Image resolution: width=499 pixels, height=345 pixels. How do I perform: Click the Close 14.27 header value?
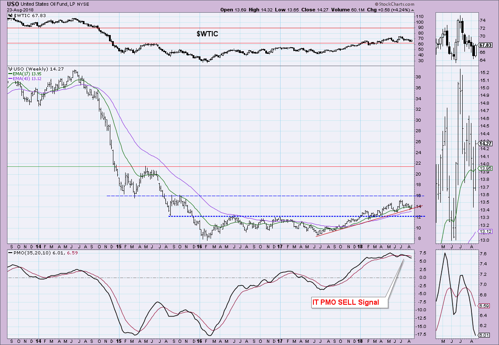coord(315,10)
